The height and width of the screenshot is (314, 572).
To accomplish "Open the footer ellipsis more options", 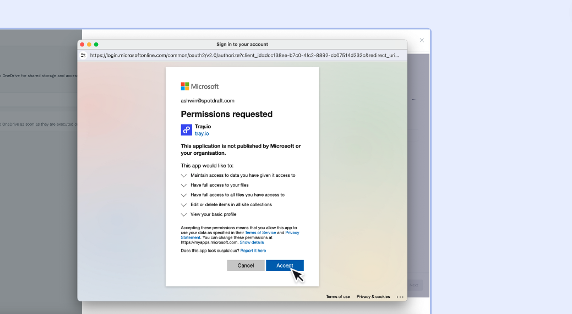I will 400,297.
